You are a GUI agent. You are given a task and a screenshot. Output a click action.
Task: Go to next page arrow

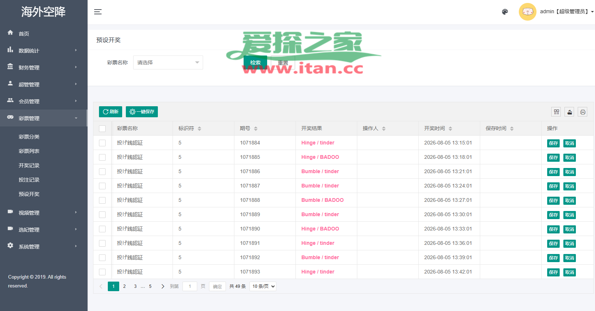pyautogui.click(x=163, y=286)
